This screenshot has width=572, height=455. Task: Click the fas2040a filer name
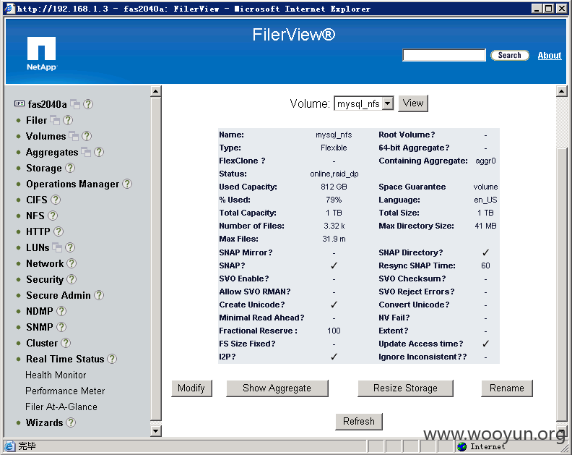(x=48, y=104)
